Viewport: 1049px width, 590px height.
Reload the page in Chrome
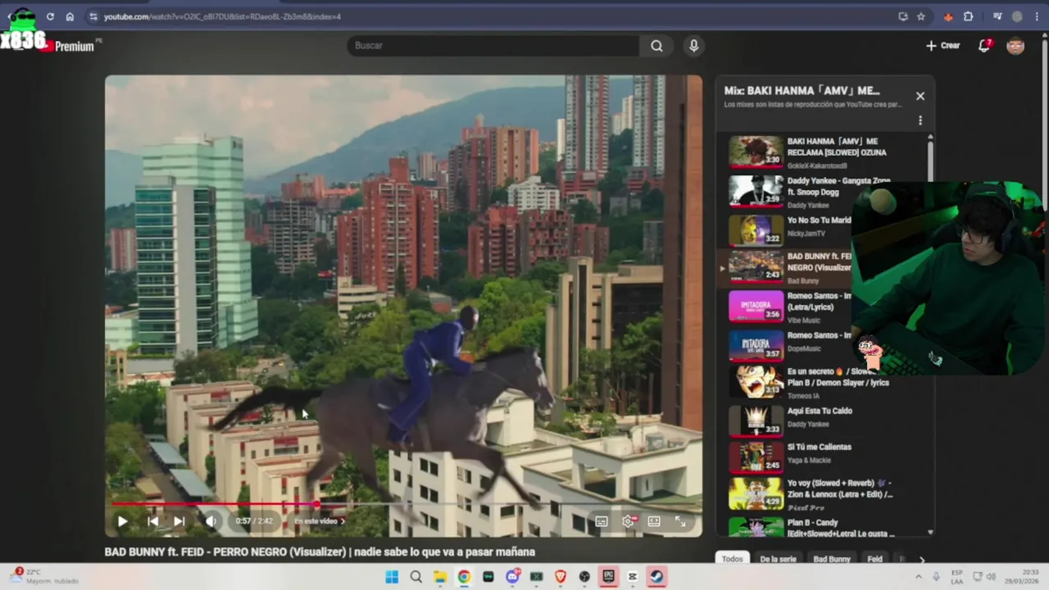tap(50, 16)
